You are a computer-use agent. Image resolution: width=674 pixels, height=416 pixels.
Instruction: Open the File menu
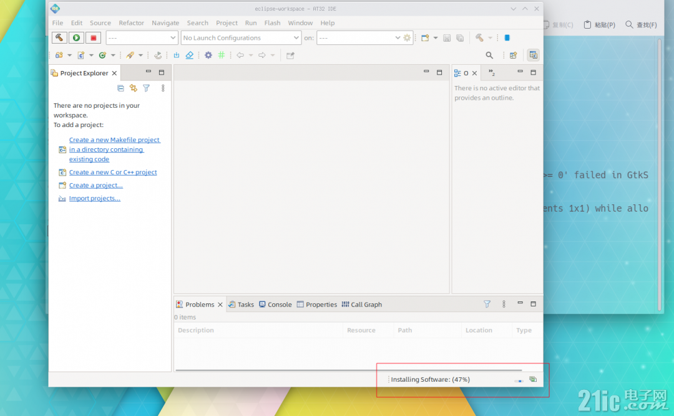(x=57, y=22)
